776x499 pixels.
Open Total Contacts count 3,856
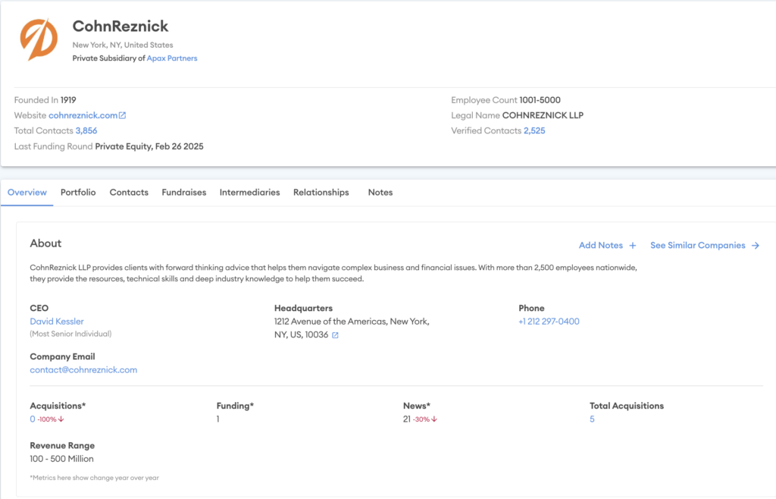tap(86, 130)
